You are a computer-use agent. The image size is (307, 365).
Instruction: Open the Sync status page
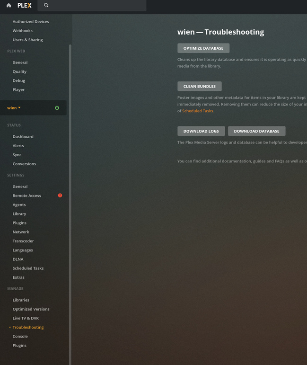17,155
